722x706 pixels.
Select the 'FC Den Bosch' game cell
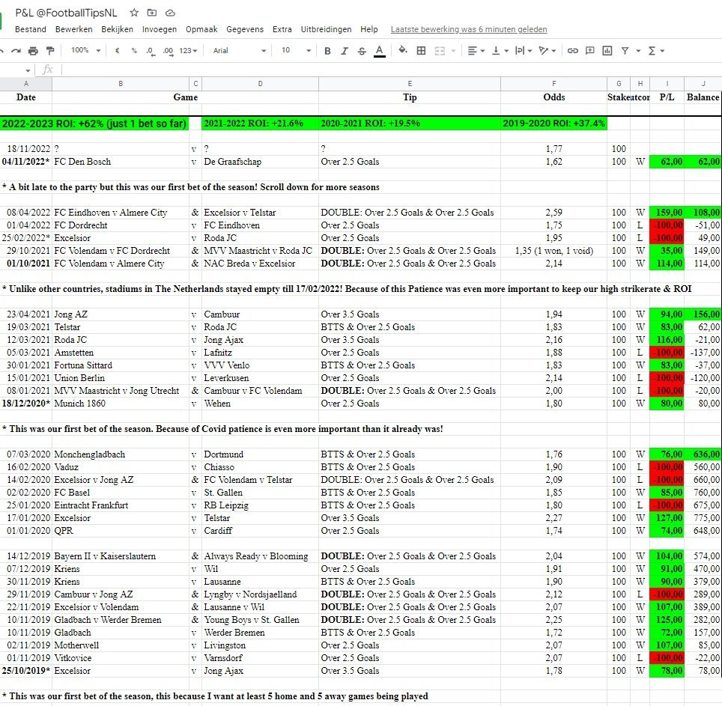click(x=121, y=162)
